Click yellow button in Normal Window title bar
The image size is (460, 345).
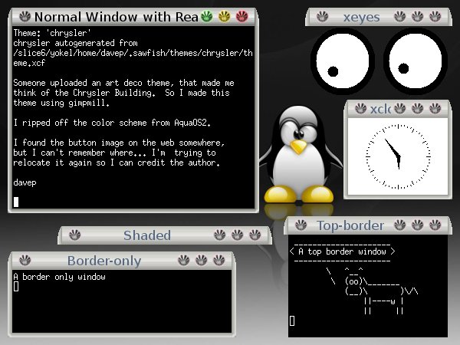tap(225, 16)
